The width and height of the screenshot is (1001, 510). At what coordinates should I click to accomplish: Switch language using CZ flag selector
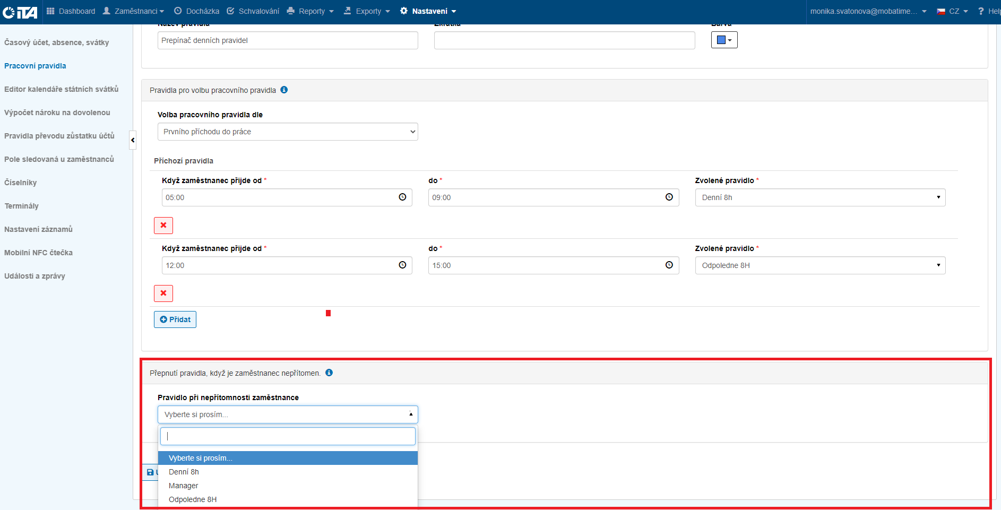click(952, 11)
